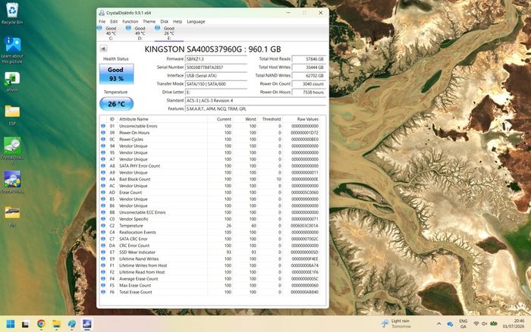
Task: Open Chrome from the taskbar
Action: point(41,324)
